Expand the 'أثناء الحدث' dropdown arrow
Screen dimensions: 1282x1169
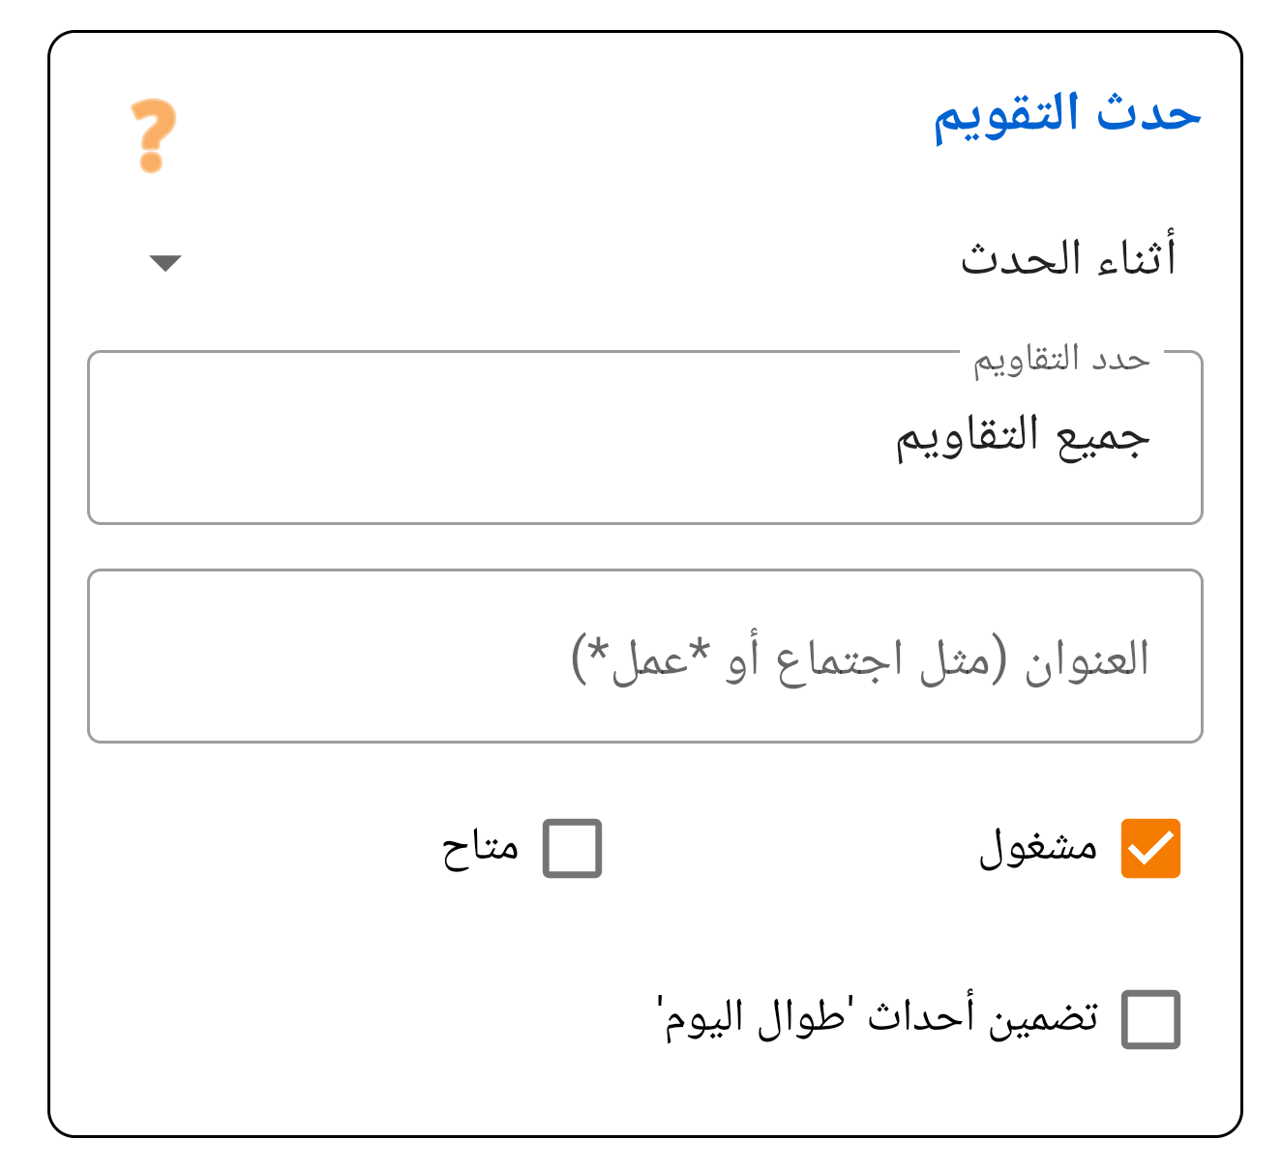(164, 263)
